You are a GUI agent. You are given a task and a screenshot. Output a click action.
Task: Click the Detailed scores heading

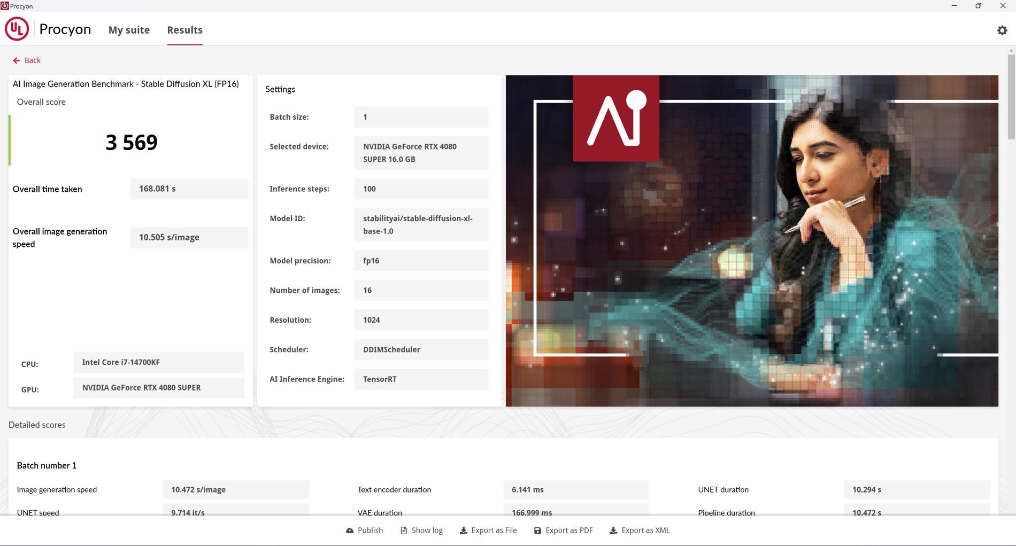[x=37, y=425]
